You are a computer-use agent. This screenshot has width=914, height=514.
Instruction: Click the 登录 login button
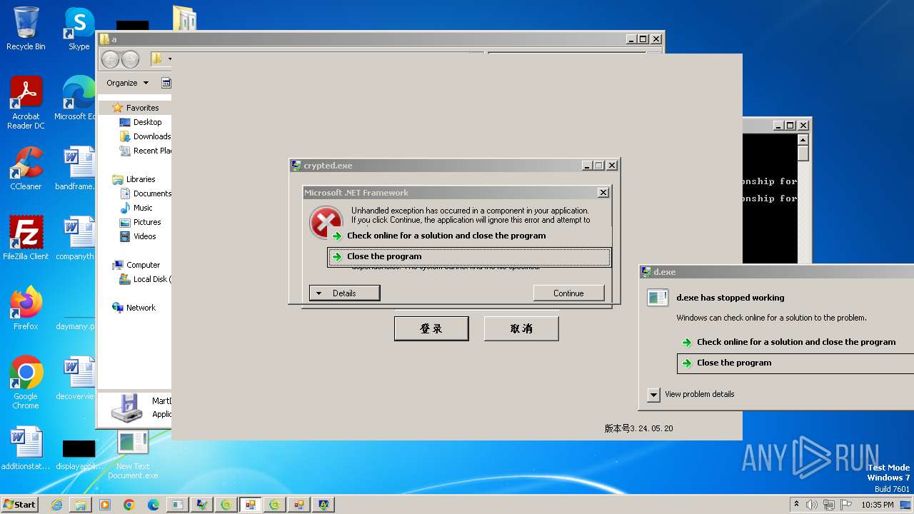tap(431, 328)
